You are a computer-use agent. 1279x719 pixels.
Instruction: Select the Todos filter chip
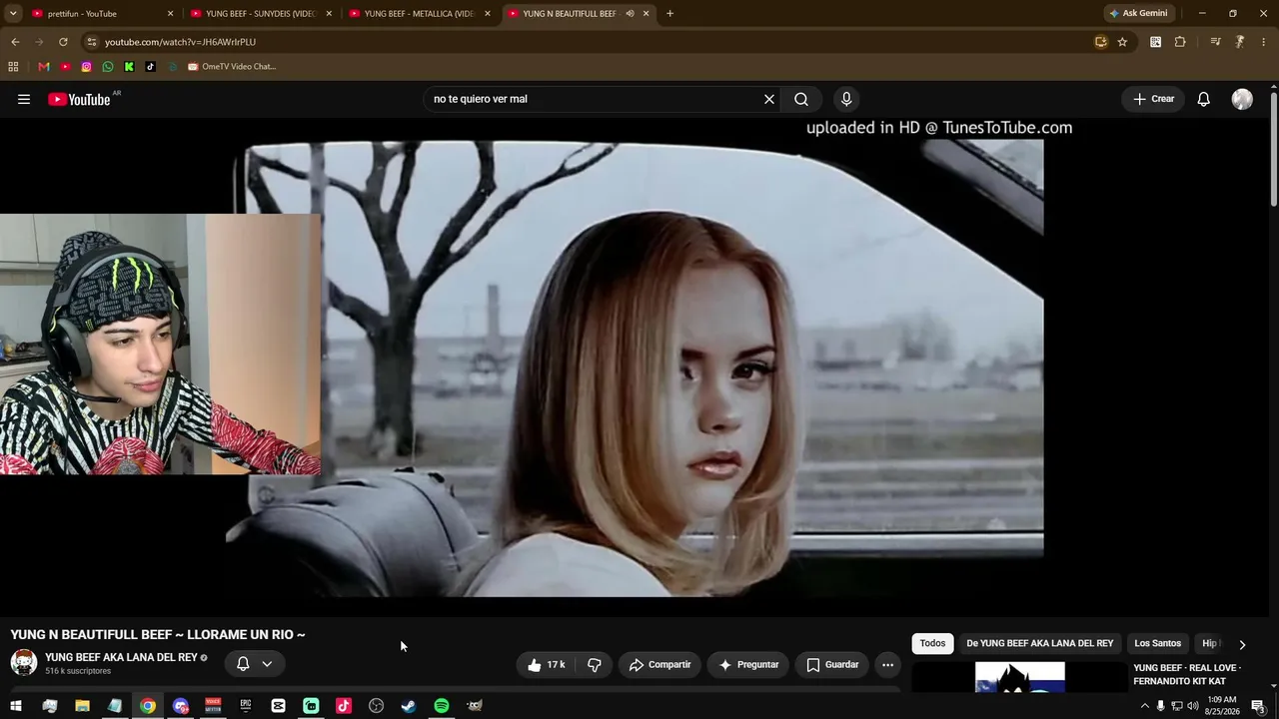(x=932, y=644)
